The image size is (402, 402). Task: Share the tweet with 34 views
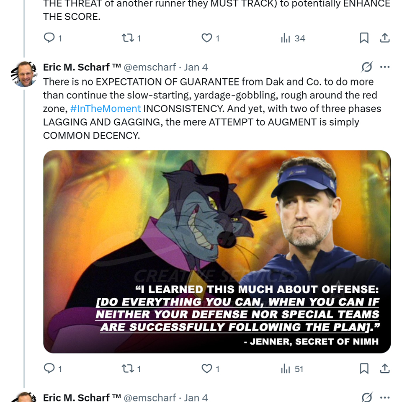tap(385, 38)
